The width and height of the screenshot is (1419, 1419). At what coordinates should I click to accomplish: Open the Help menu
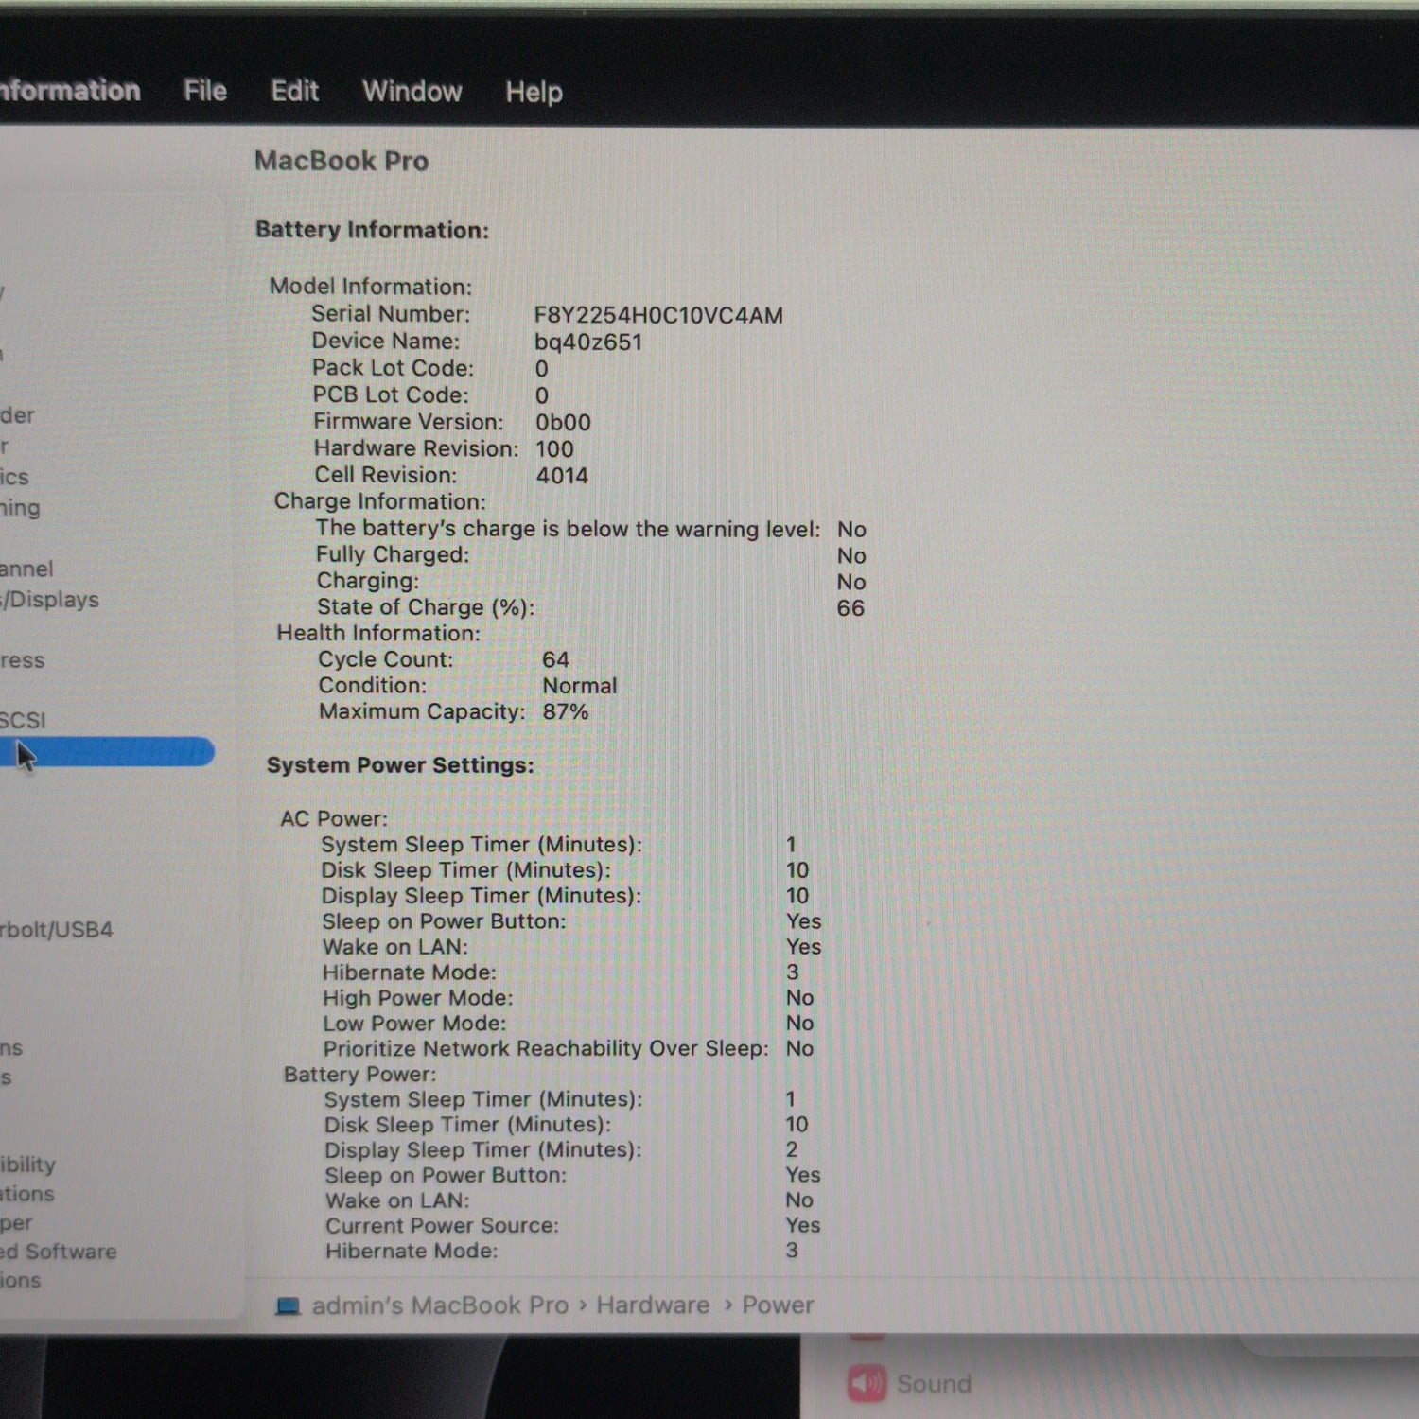534,92
